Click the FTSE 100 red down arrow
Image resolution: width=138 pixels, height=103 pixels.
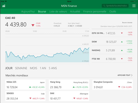(x=122, y=59)
